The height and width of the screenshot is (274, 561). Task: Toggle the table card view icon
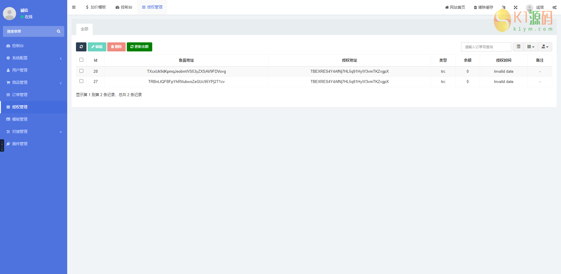518,47
